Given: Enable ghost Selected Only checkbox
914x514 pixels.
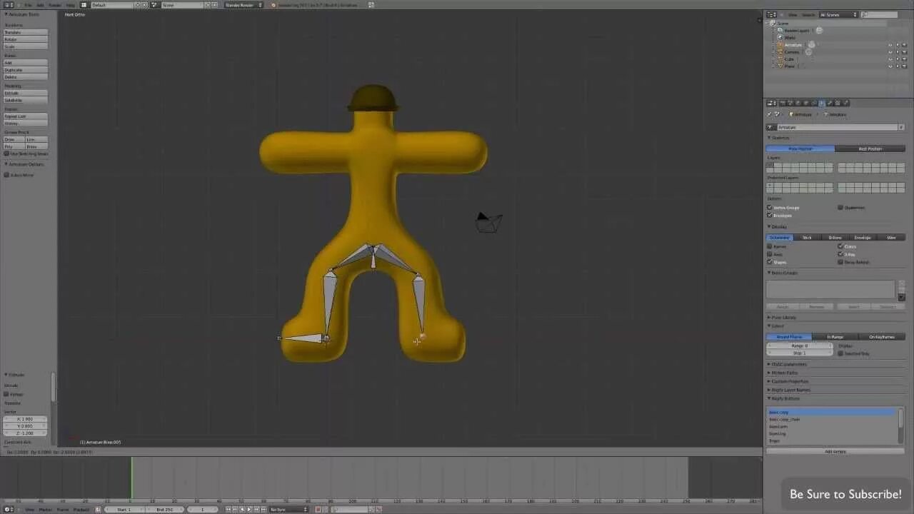Looking at the screenshot, I should (x=840, y=353).
